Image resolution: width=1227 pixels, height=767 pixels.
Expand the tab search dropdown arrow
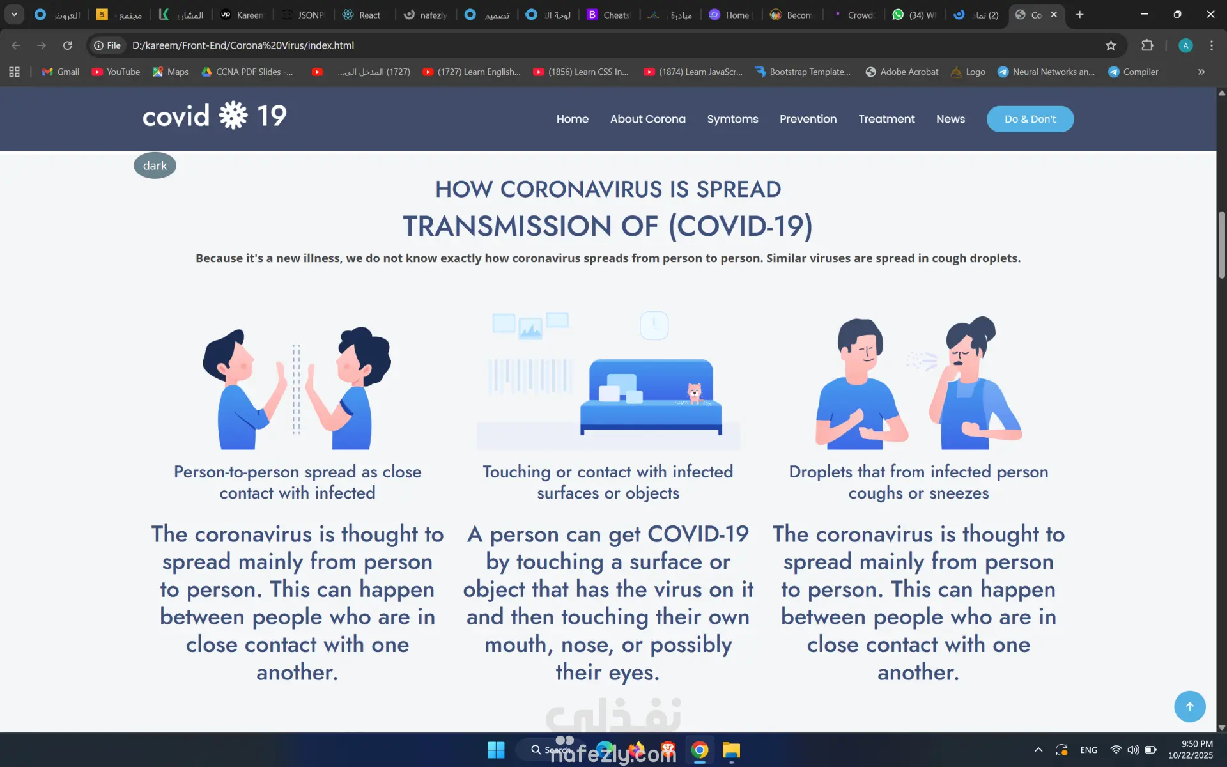pyautogui.click(x=14, y=14)
